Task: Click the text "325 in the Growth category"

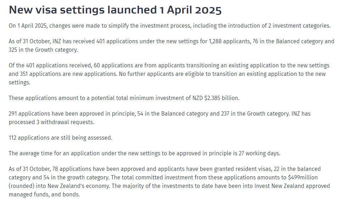Action: [43, 50]
